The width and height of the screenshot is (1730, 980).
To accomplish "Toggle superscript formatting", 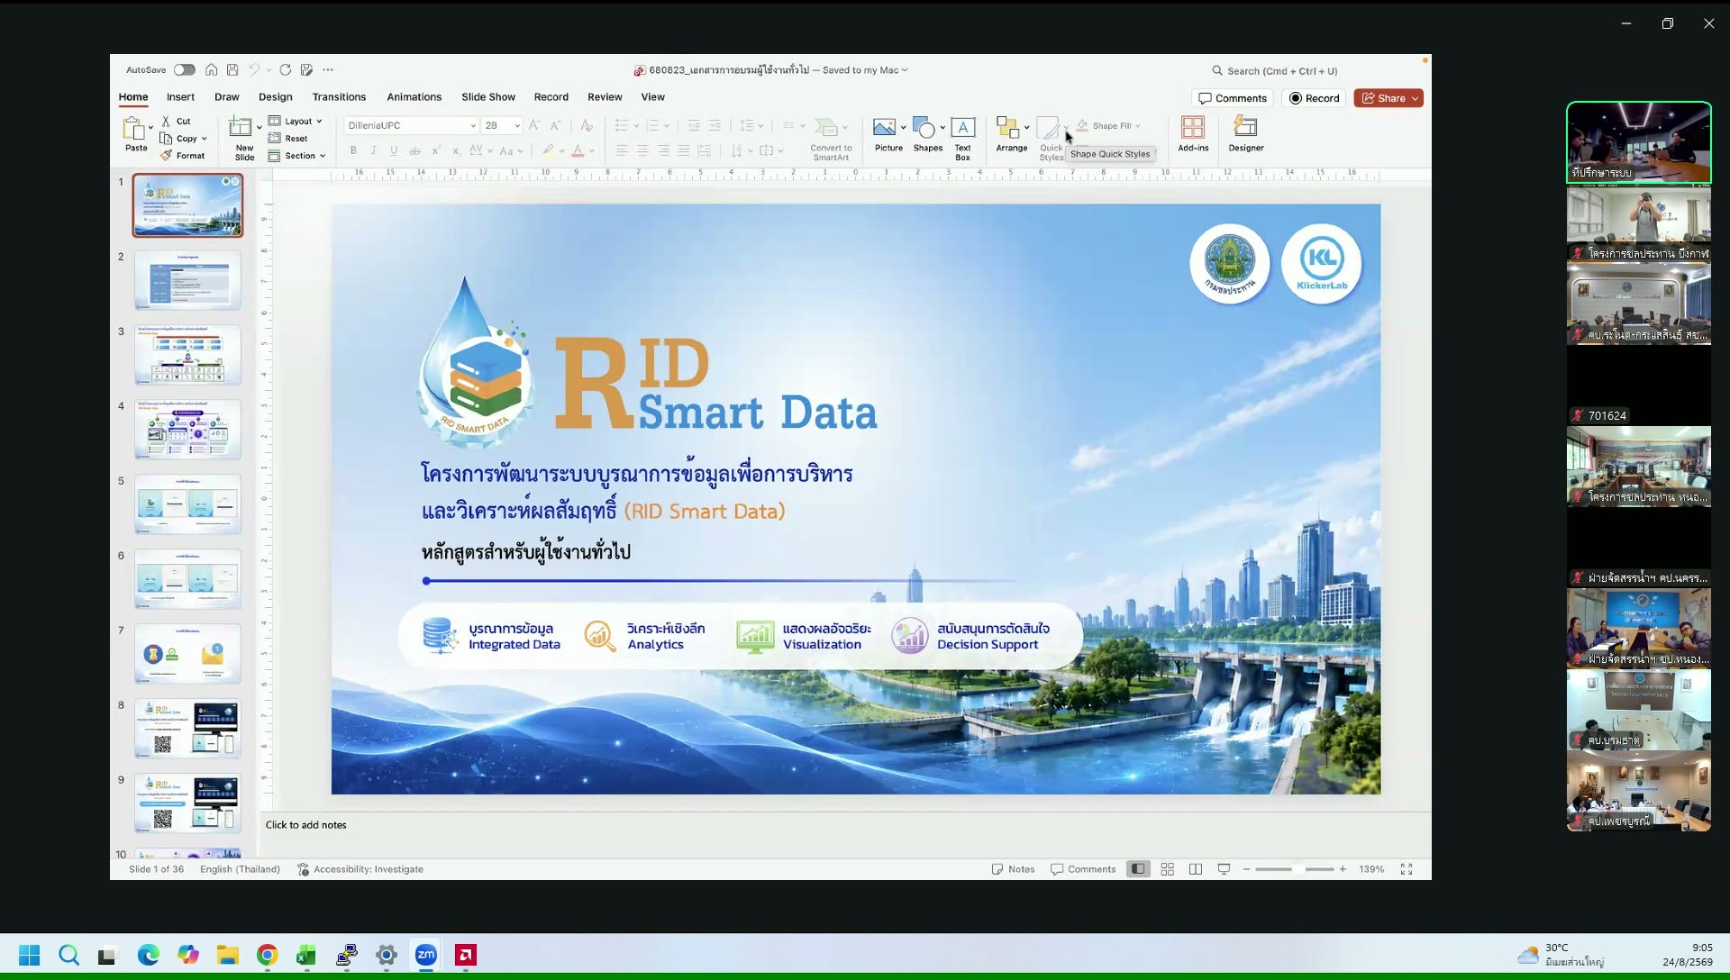I will coord(436,150).
